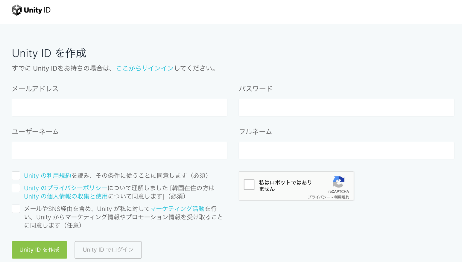Click the Unity ID を作成 button

click(39, 250)
